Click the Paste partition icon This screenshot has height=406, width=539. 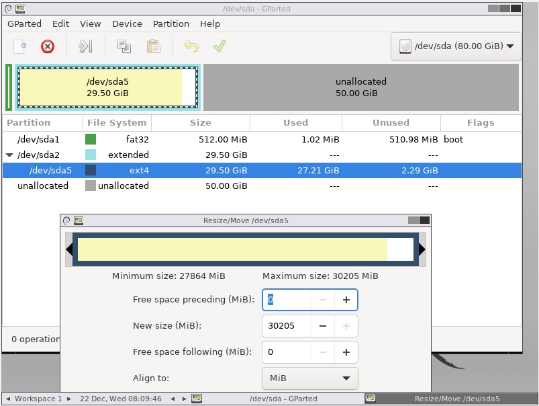(152, 46)
